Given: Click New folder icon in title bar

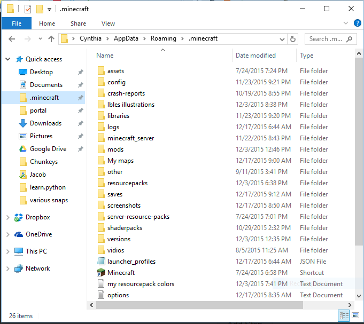Looking at the screenshot, I should [x=40, y=9].
